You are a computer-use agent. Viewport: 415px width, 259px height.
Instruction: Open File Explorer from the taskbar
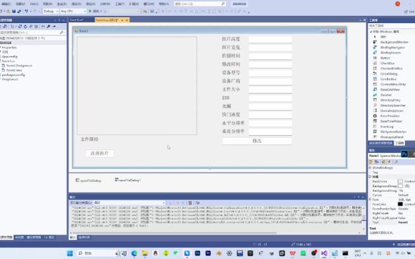click(145, 254)
